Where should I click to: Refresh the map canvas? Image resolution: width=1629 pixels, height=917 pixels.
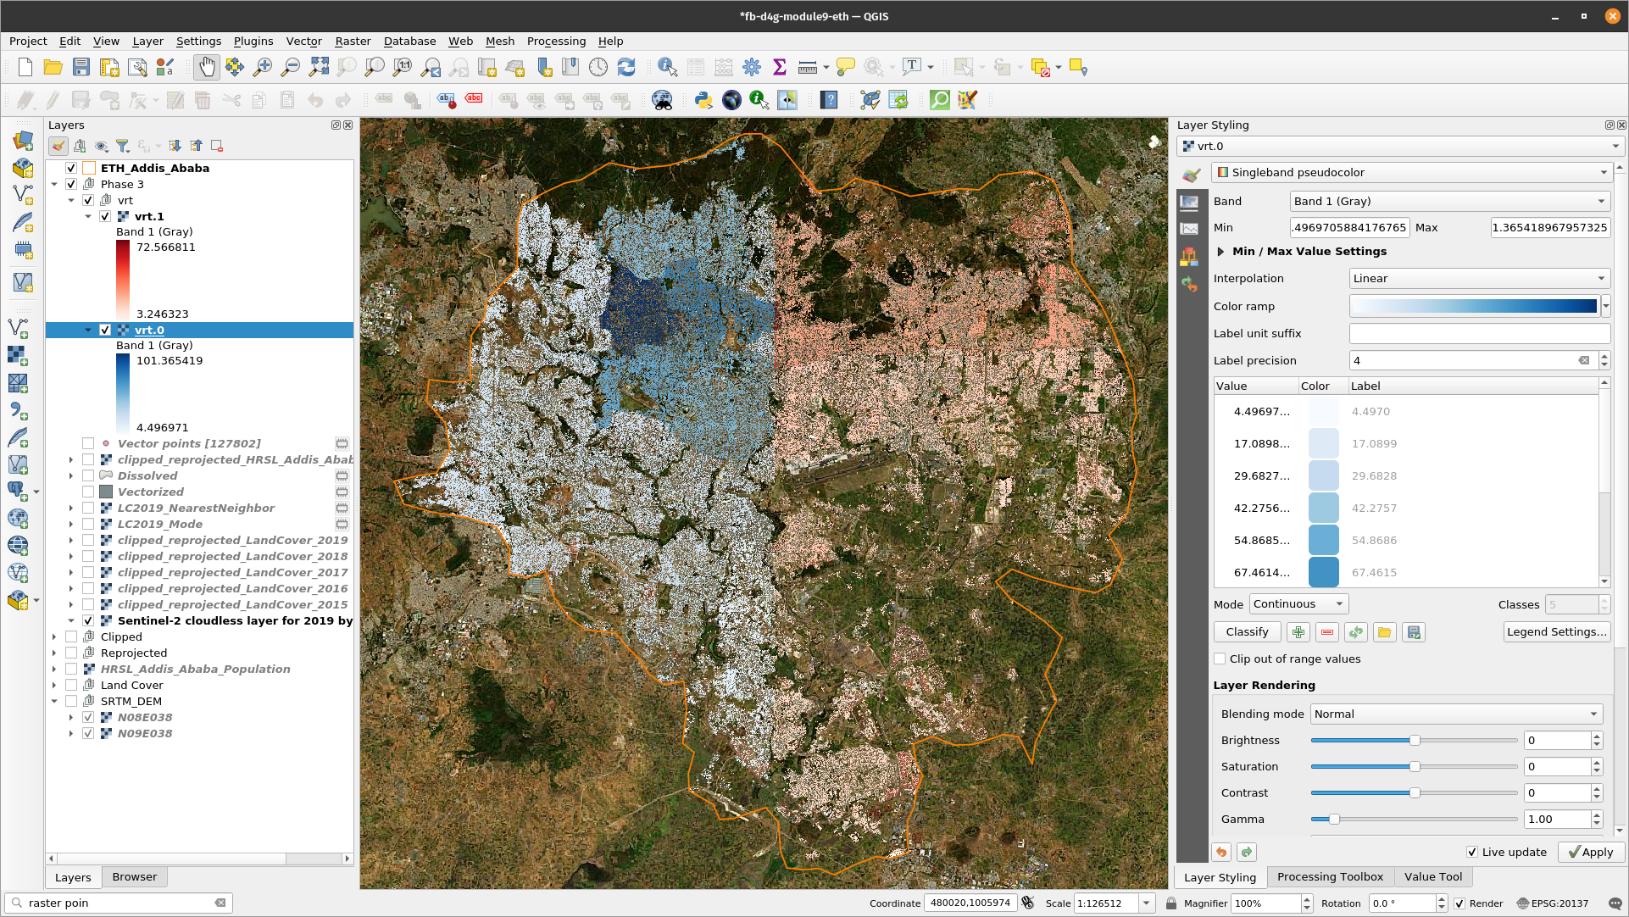point(626,68)
